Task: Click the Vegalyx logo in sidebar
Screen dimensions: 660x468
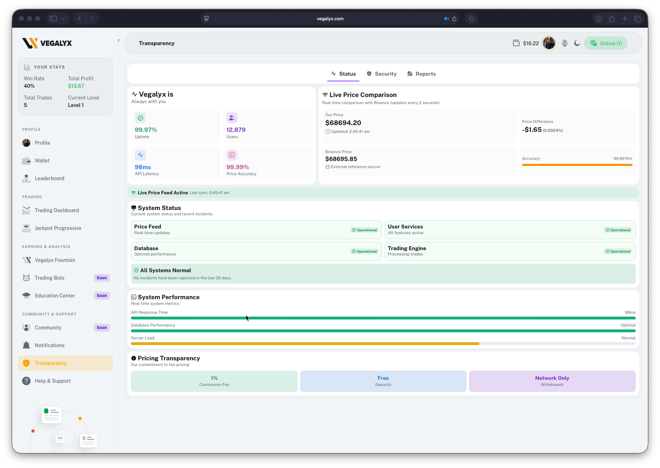Action: (x=47, y=43)
